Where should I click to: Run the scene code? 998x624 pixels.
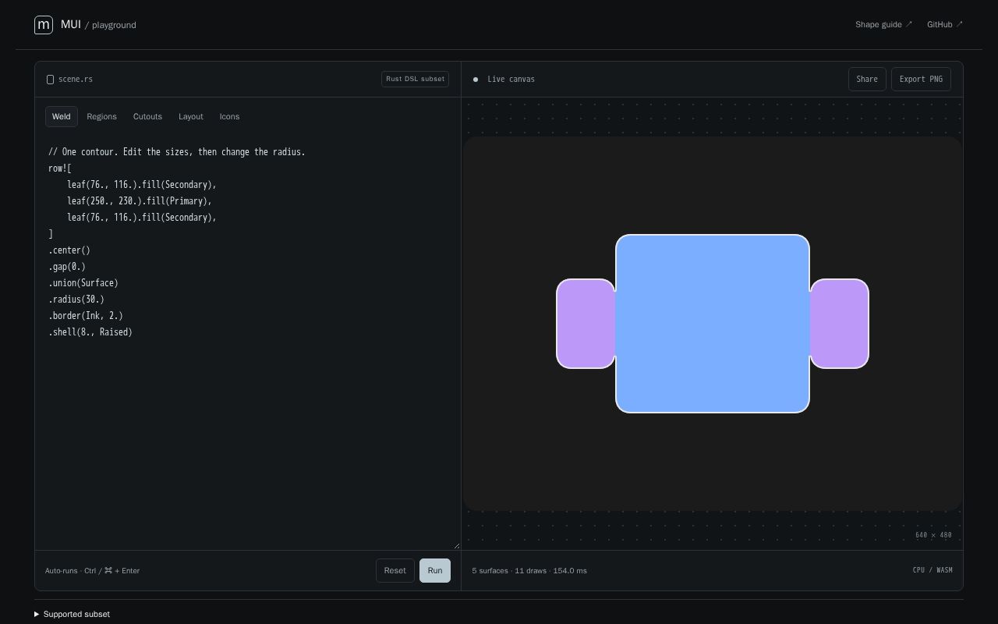(x=435, y=571)
